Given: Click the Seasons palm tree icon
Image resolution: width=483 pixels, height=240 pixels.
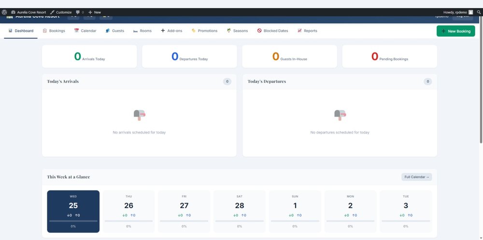Looking at the screenshot, I should pyautogui.click(x=229, y=31).
